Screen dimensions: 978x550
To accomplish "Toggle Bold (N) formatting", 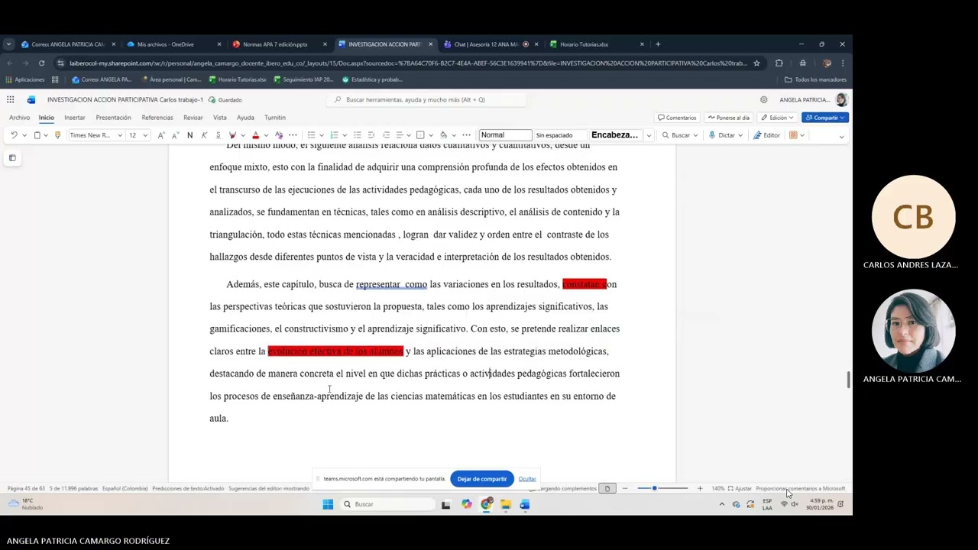I will (x=189, y=135).
